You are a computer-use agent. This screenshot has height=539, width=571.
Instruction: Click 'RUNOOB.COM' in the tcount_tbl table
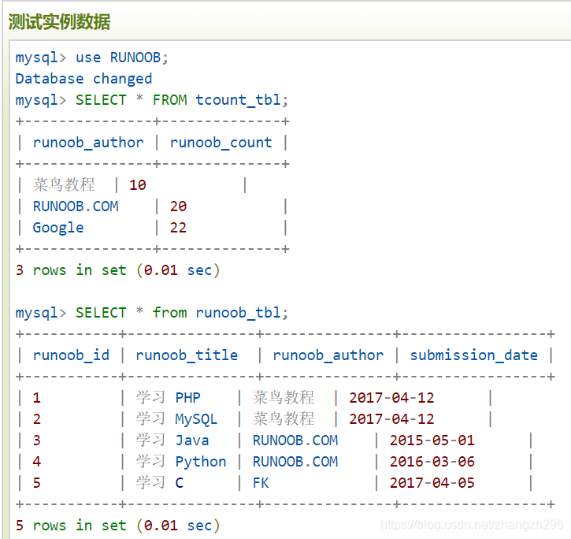coord(76,206)
